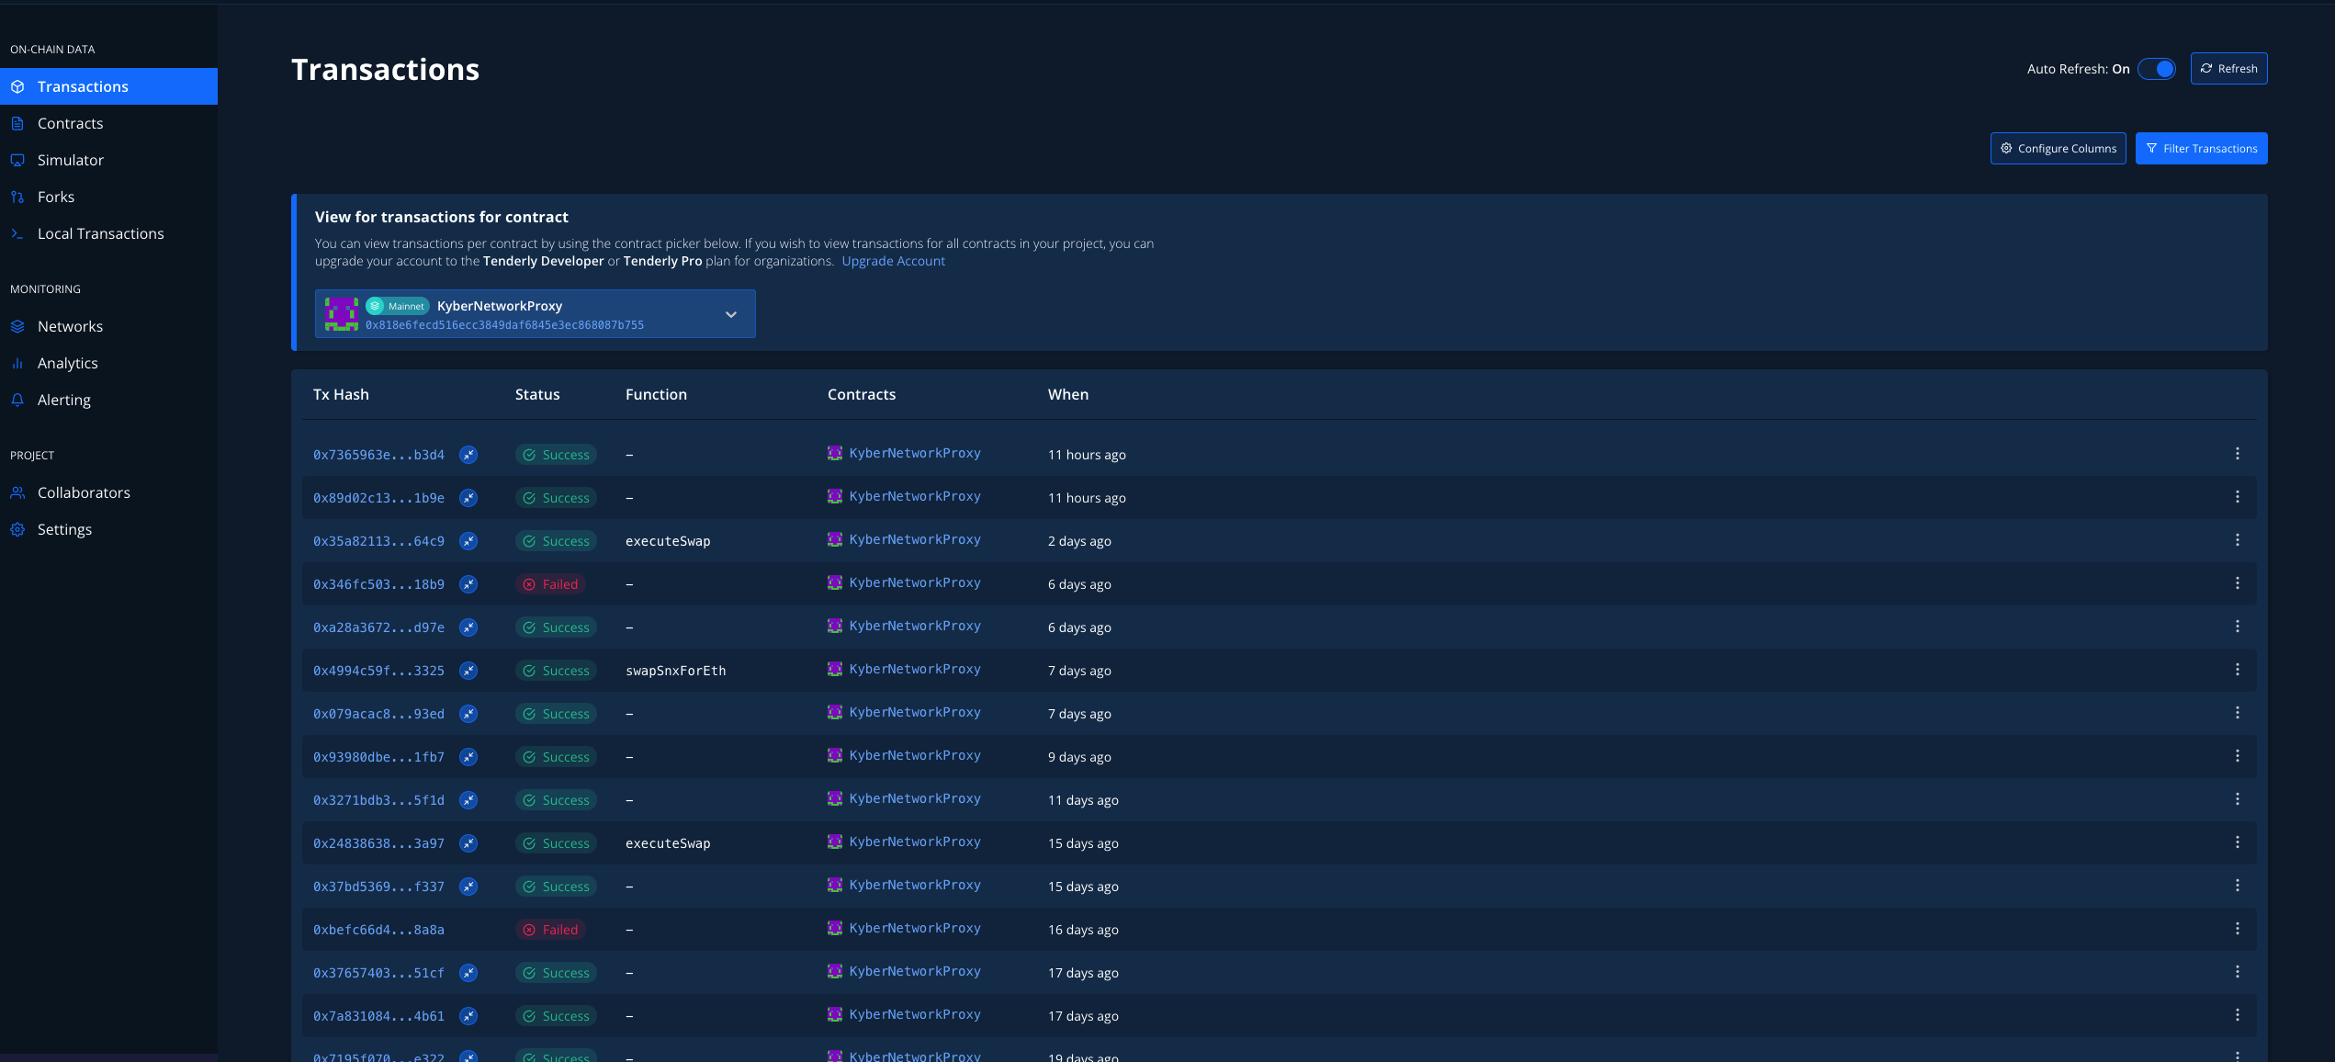Click round icon next to 0x7365963e...b3d4
Image resolution: width=2335 pixels, height=1062 pixels.
(468, 455)
